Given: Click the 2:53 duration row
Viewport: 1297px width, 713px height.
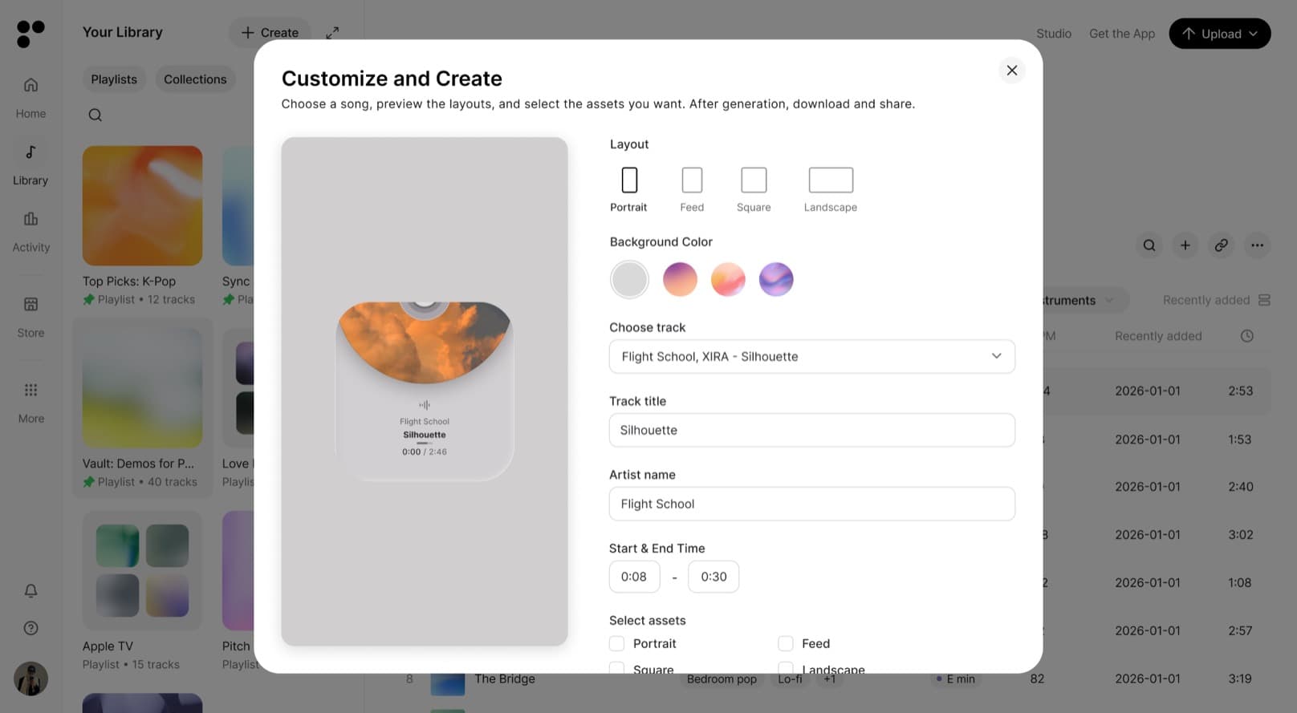Looking at the screenshot, I should pos(1240,391).
